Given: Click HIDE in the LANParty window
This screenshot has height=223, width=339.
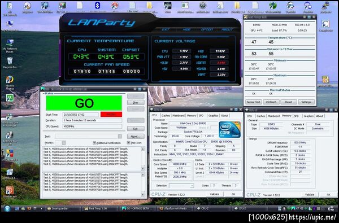Looking at the screenshot, I should [x=186, y=29].
